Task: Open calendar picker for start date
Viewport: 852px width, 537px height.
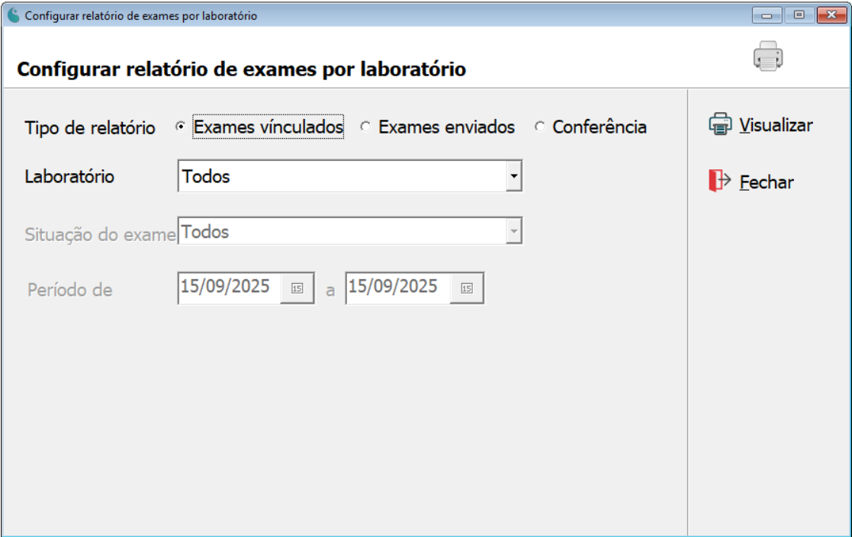Action: pos(297,288)
